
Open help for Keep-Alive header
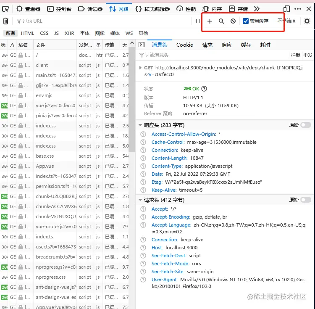(143, 190)
